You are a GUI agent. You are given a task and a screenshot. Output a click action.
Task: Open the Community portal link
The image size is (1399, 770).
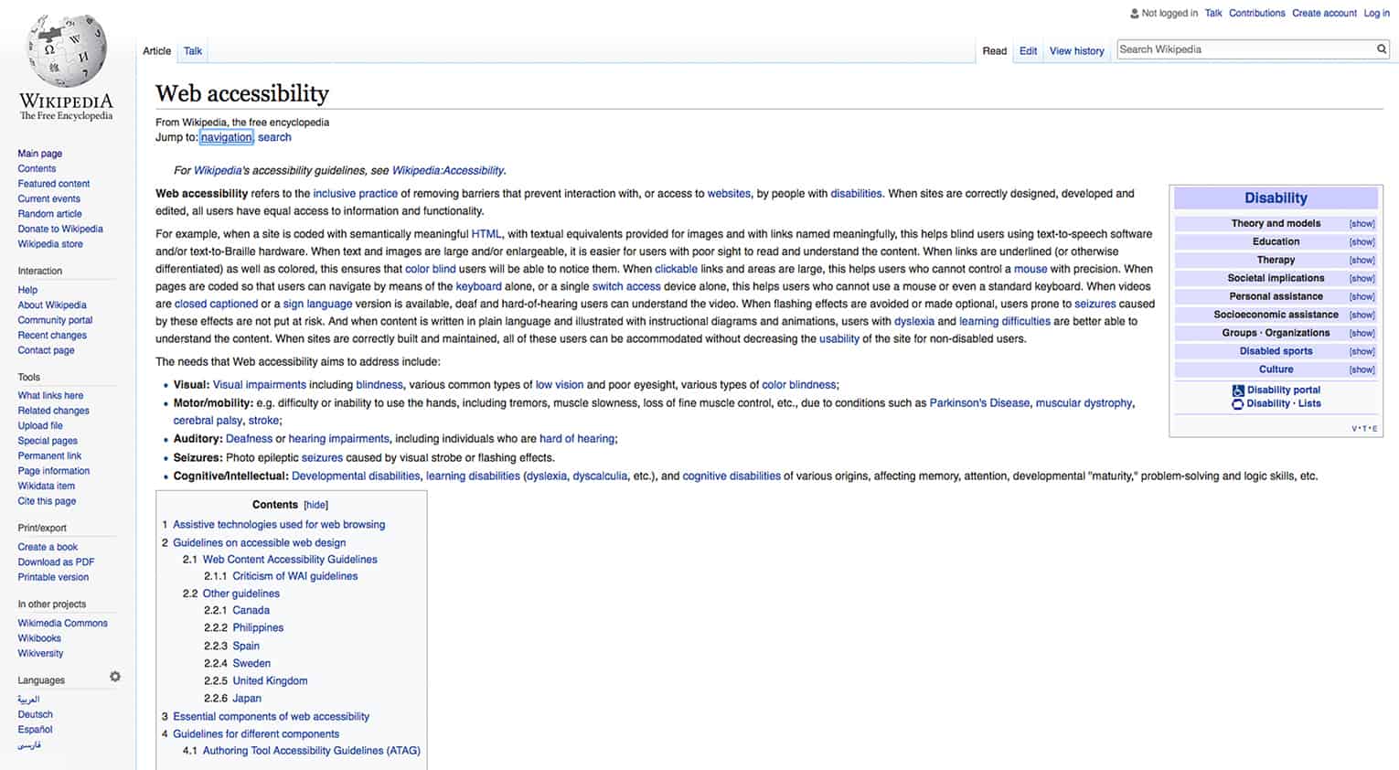[x=55, y=320]
